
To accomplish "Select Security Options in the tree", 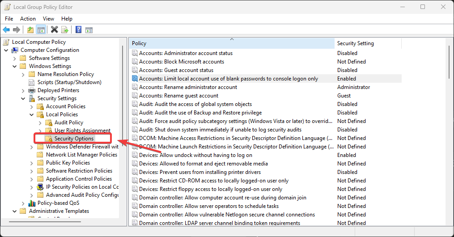I will [x=74, y=139].
